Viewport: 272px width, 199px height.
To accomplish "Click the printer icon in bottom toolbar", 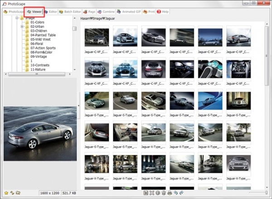I will [169, 193].
